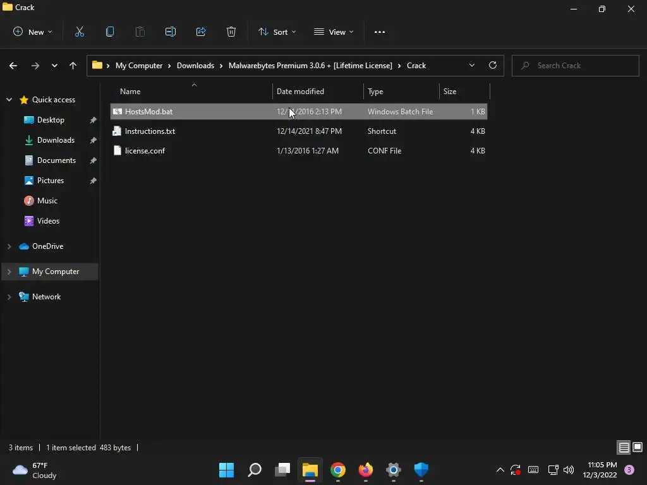Select Desktop in Quick access
The width and height of the screenshot is (647, 485).
(x=51, y=120)
